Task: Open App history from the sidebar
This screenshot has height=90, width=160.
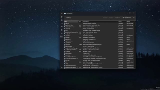Action: click(x=62, y=23)
